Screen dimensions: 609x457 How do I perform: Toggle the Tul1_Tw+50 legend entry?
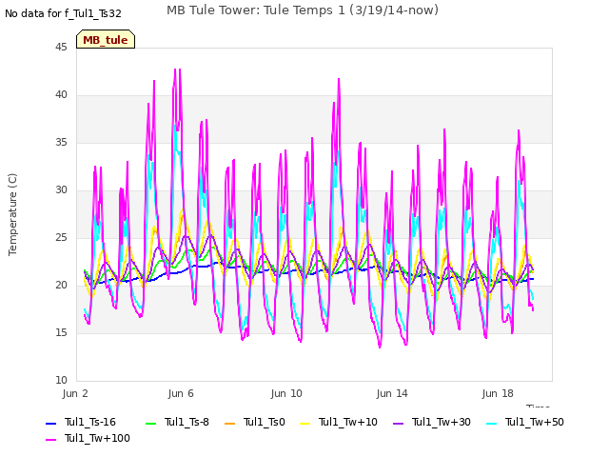(525, 422)
